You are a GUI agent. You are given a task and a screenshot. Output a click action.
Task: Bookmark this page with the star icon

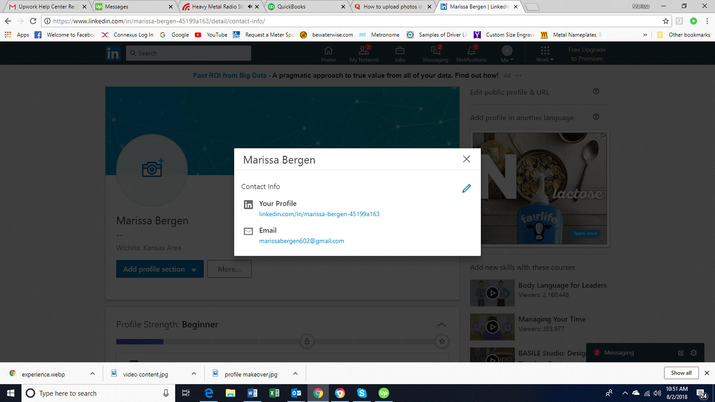[666, 21]
